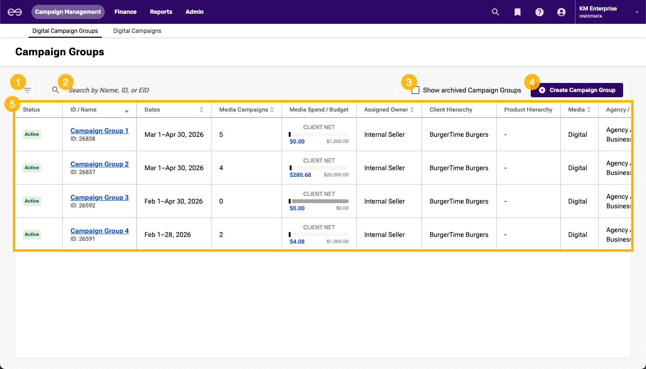
Task: Sort by Media Campaigns column arrows
Action: pos(272,110)
